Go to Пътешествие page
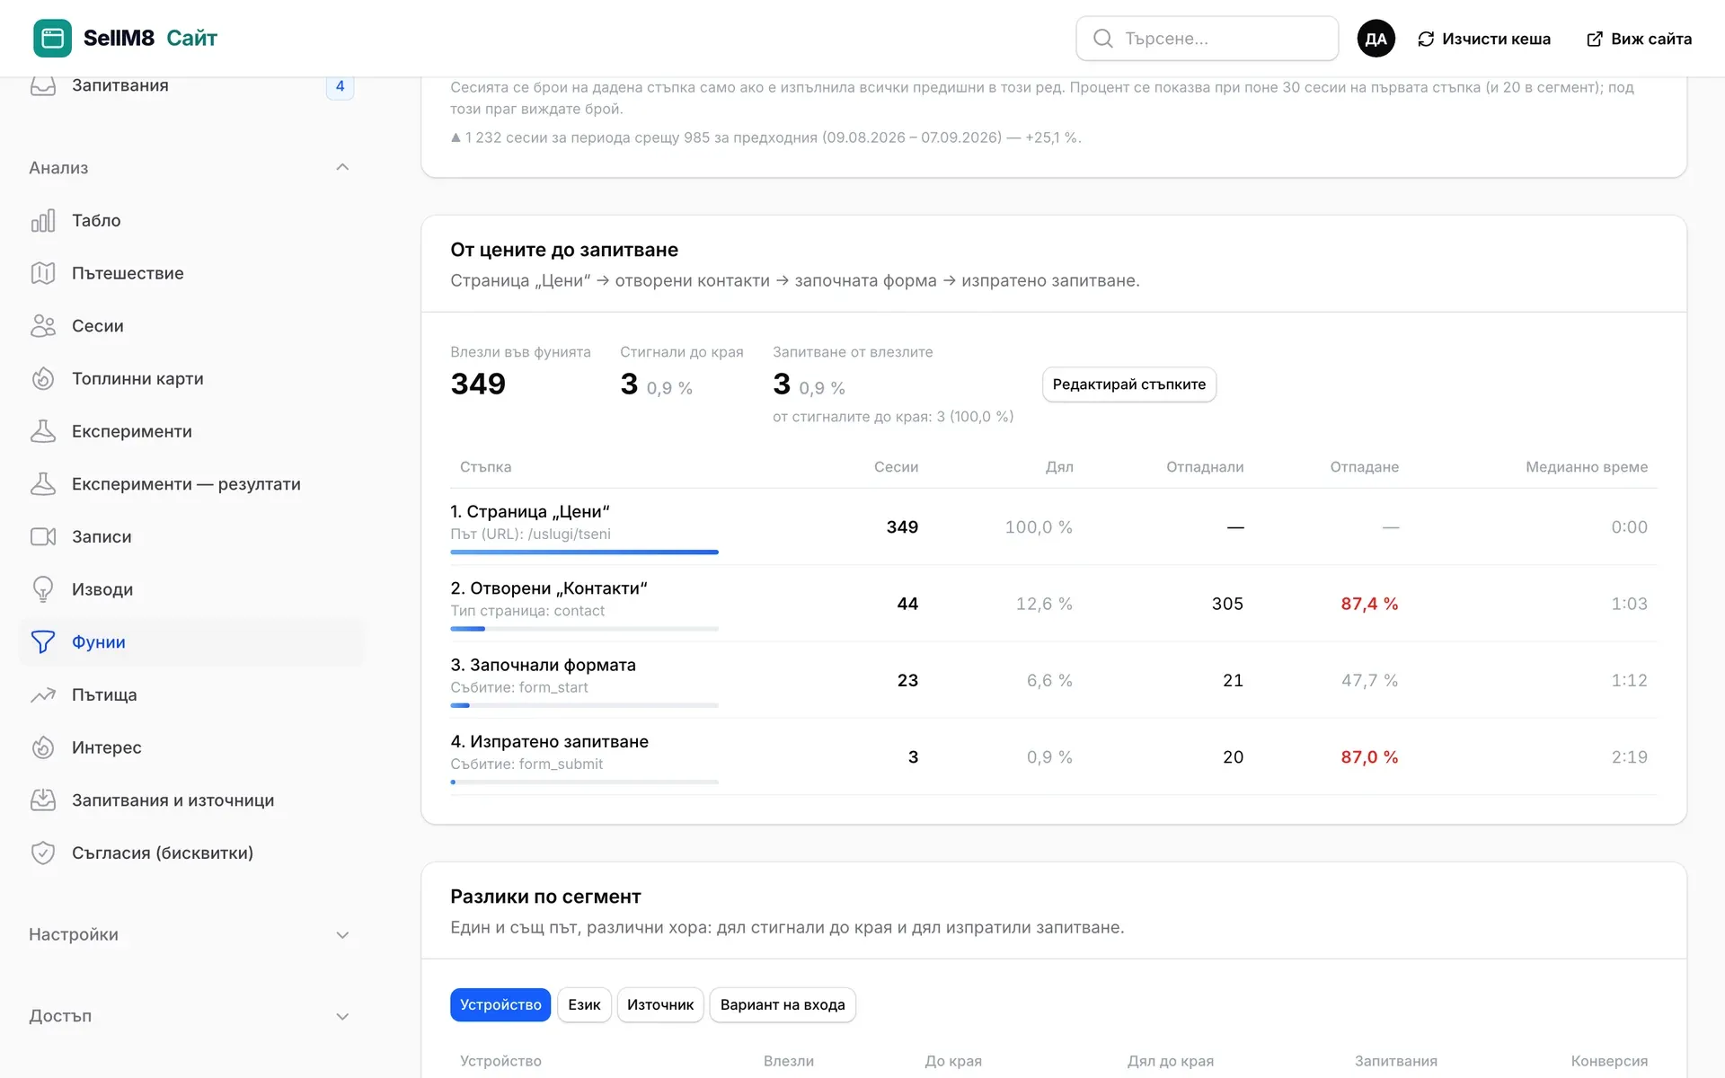 (x=191, y=273)
